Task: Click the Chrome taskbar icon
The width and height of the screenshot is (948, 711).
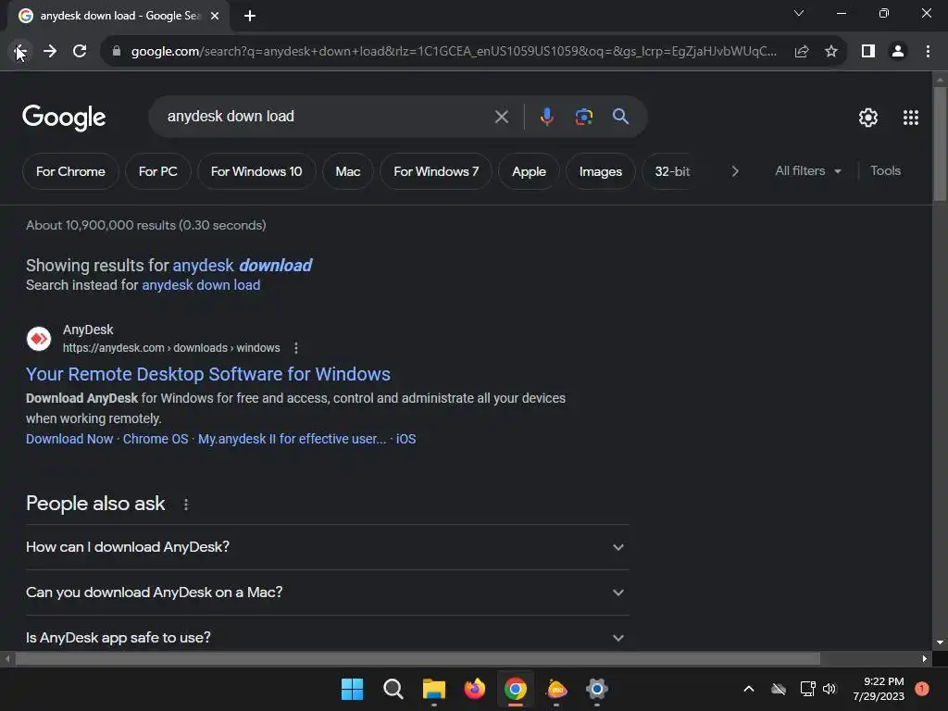Action: (516, 689)
